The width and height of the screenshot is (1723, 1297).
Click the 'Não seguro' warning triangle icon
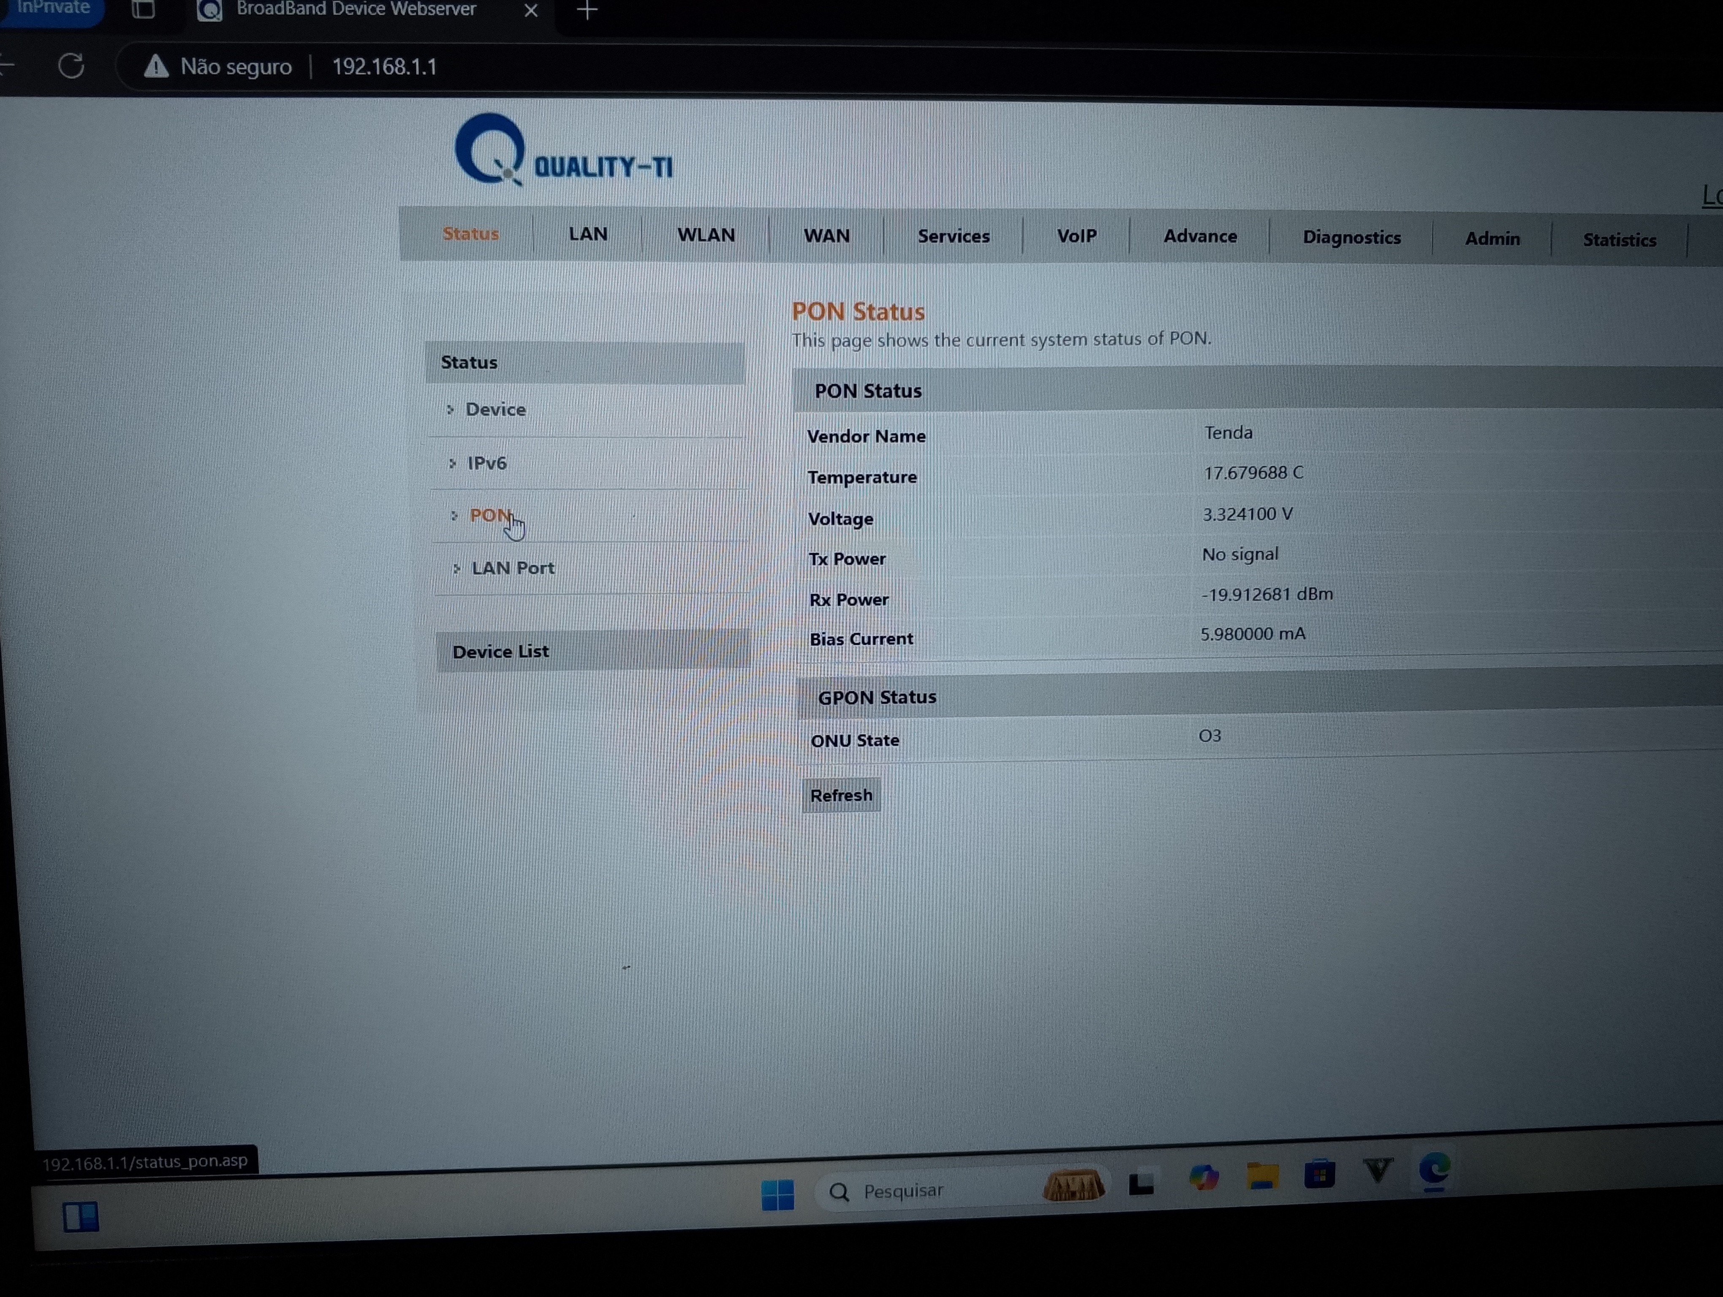coord(156,67)
